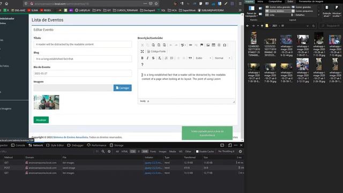
Task: Insert a table in the editor
Action: tap(213, 45)
